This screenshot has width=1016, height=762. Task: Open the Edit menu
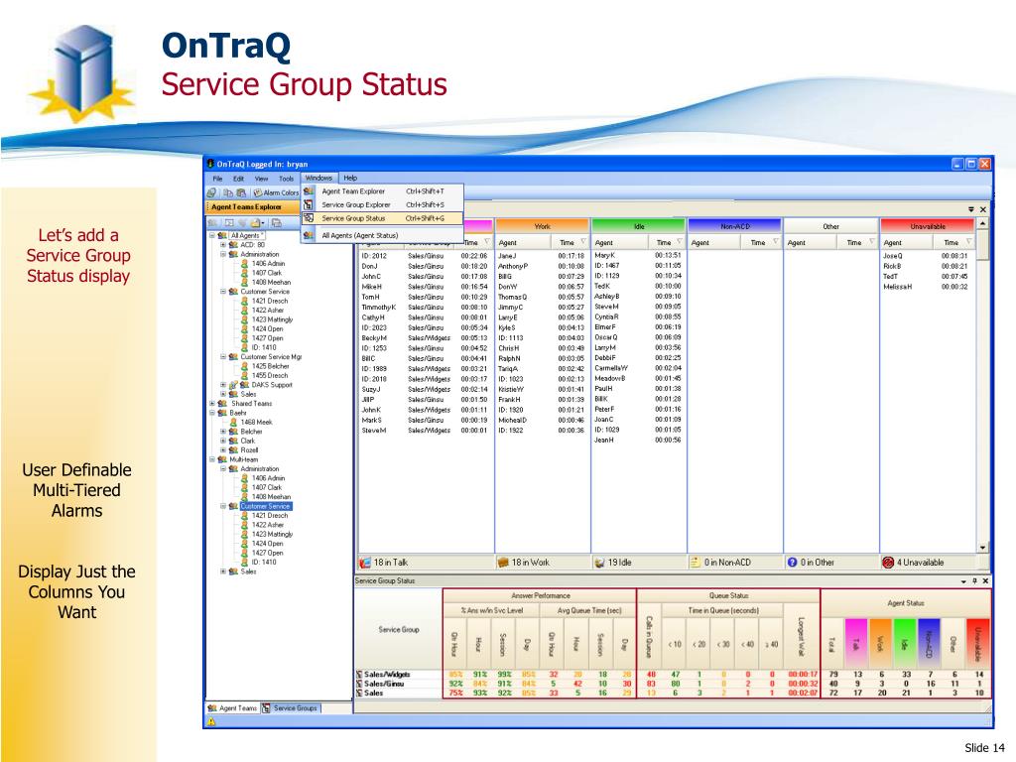[238, 179]
